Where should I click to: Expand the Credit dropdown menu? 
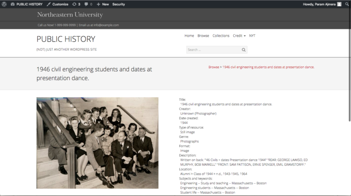point(239,36)
